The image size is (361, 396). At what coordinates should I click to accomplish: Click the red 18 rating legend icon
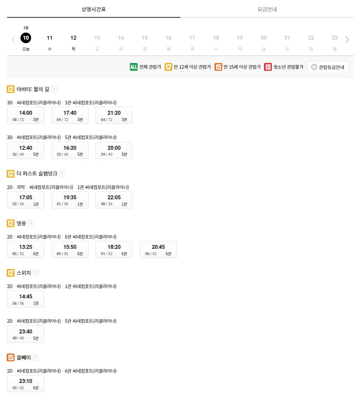coord(268,67)
